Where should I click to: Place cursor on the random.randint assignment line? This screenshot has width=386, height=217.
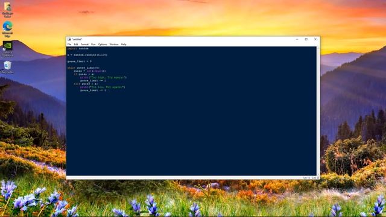pos(87,55)
